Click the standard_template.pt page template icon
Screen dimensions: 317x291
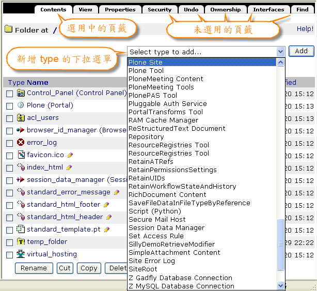point(21,229)
